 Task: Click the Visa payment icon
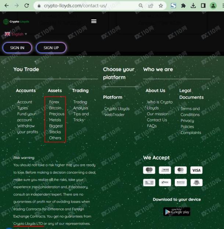(196, 170)
